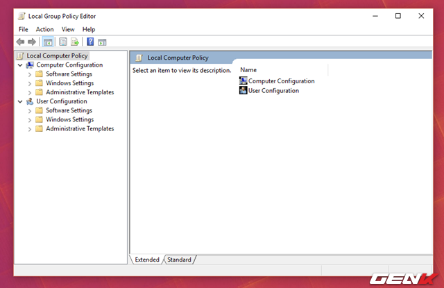Image resolution: width=444 pixels, height=288 pixels.
Task: Click folder icon of Software Settings under User Configuration
Action: [x=39, y=110]
